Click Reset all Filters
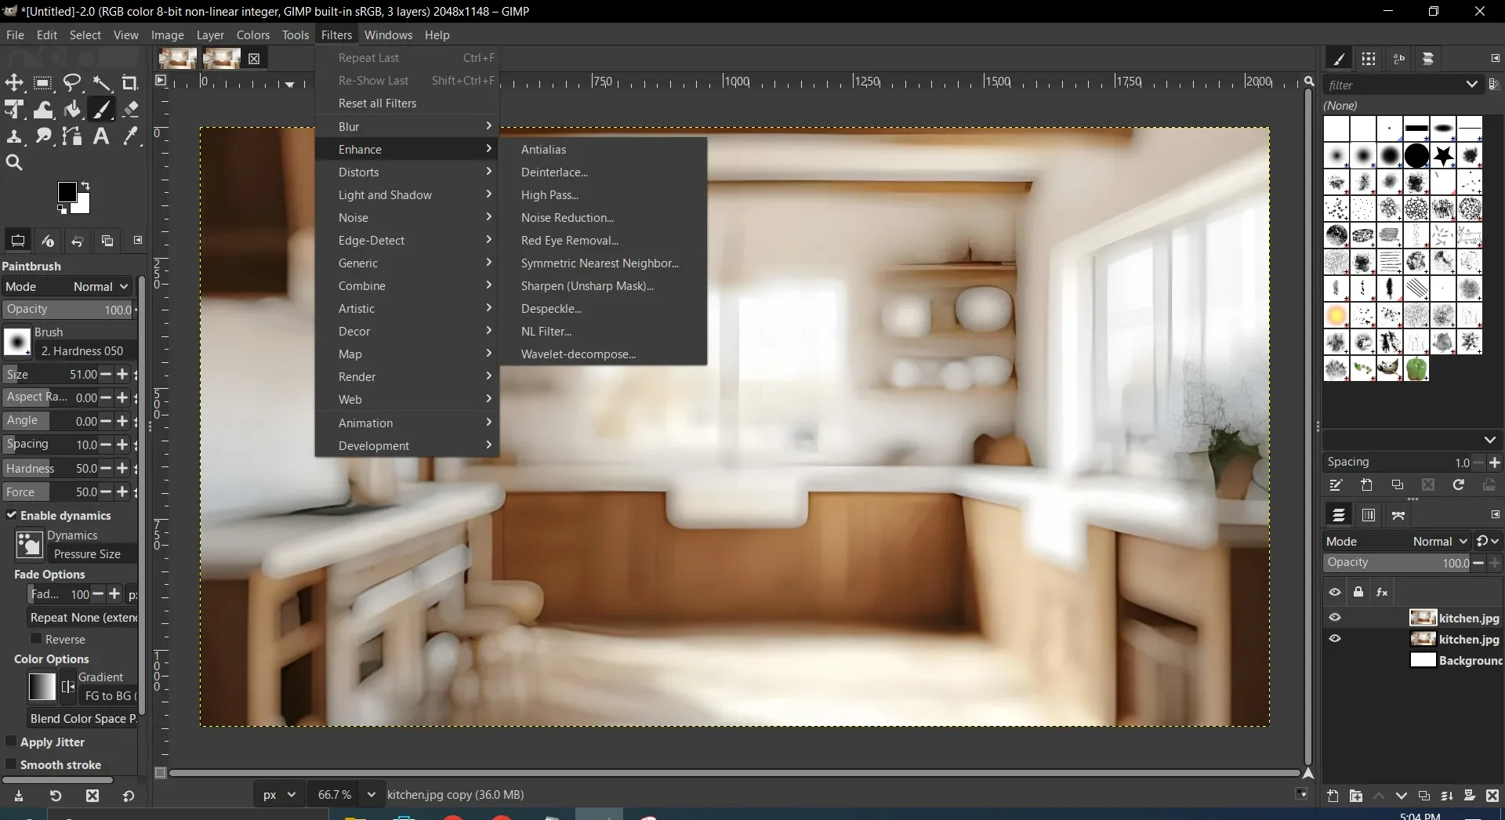This screenshot has height=820, width=1505. point(407,103)
